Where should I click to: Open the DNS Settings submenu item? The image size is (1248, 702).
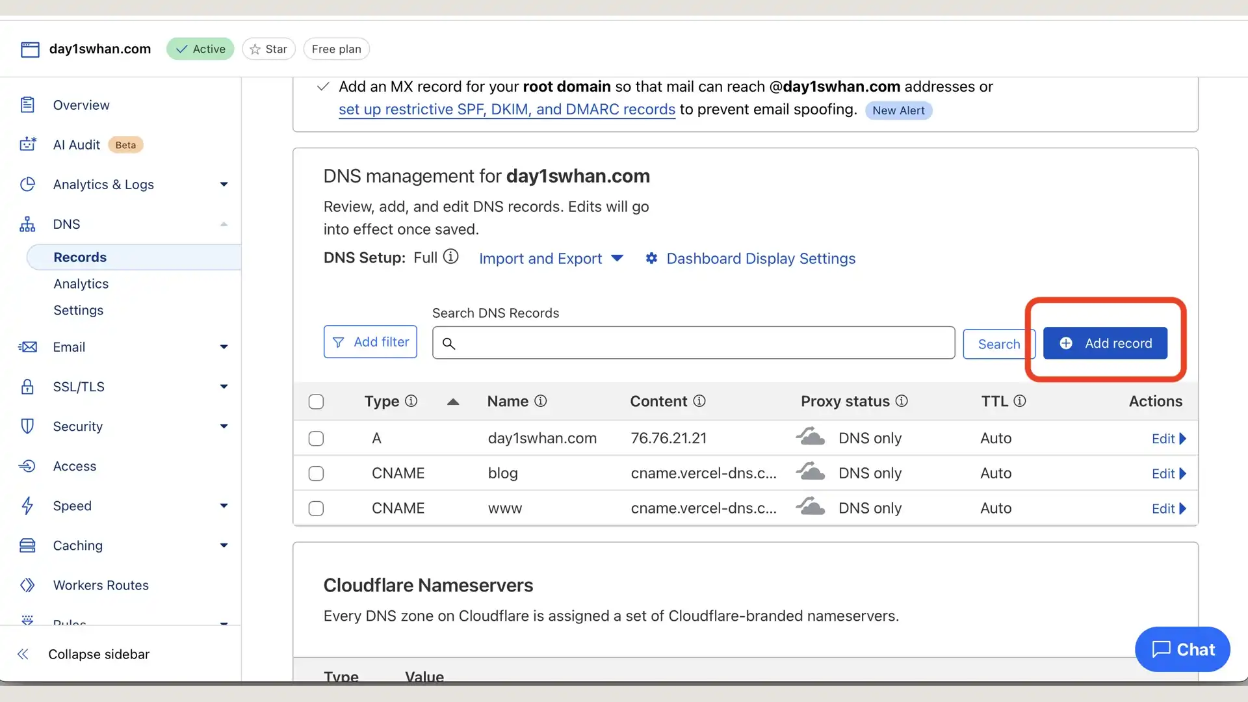[78, 311]
